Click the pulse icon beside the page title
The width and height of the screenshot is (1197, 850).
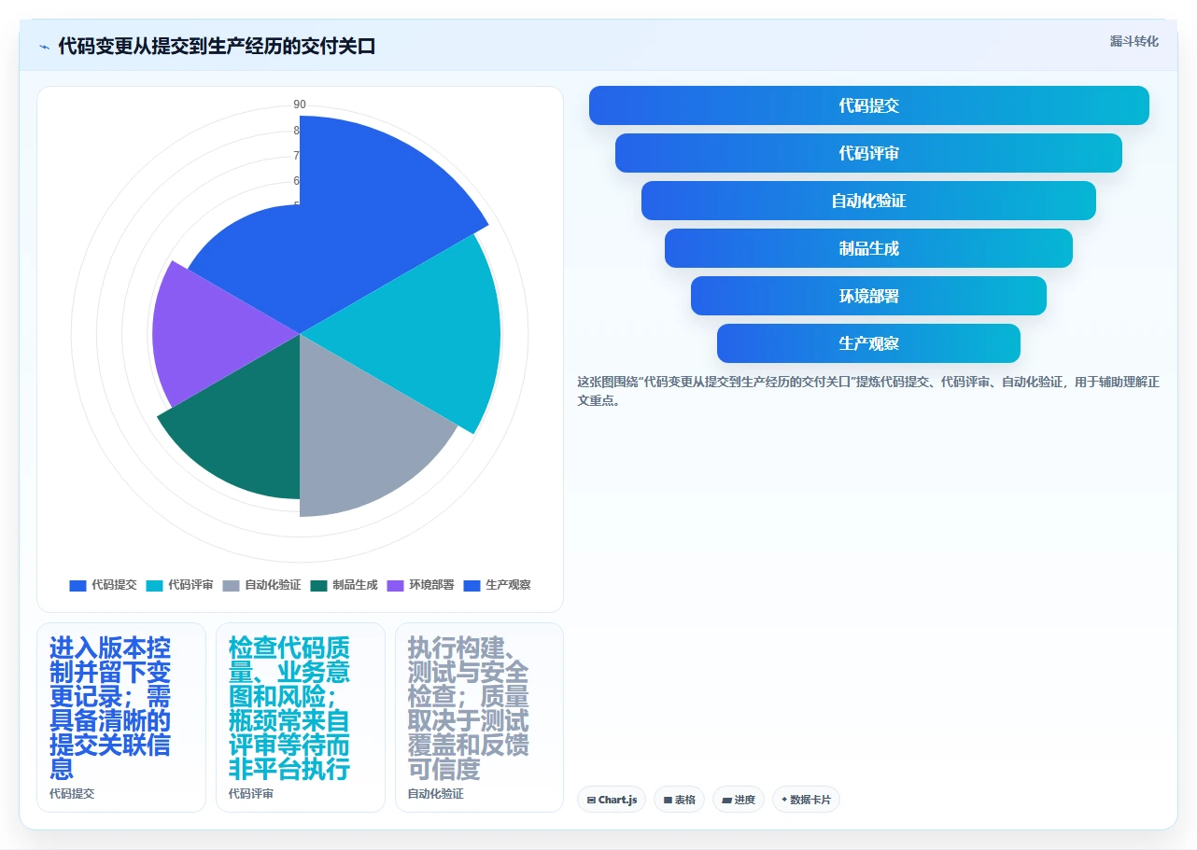pos(44,47)
